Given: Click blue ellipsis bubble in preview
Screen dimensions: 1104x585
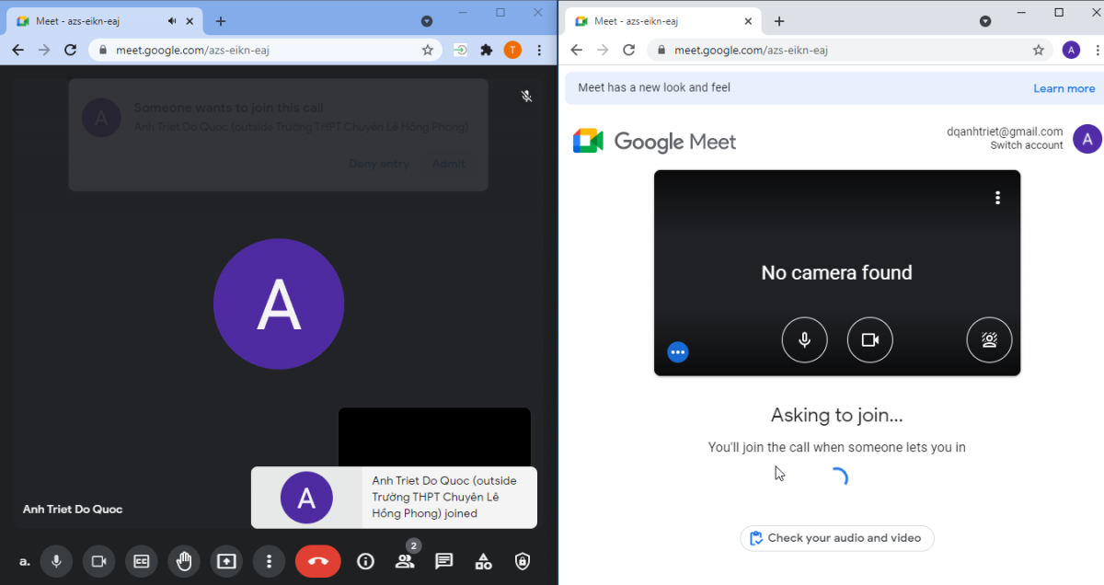Looking at the screenshot, I should coord(678,351).
